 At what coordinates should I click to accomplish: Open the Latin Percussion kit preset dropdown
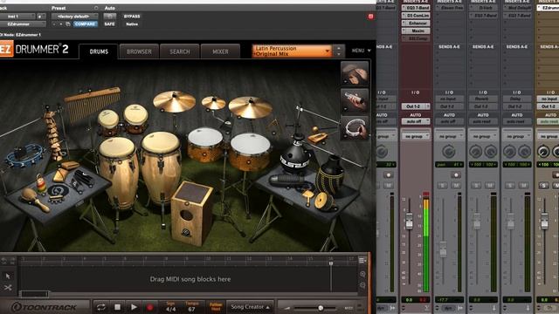coord(292,51)
